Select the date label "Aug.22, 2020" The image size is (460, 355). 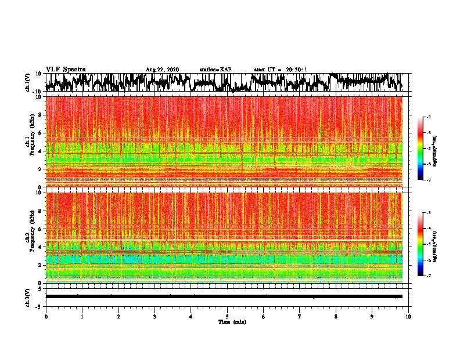(162, 70)
